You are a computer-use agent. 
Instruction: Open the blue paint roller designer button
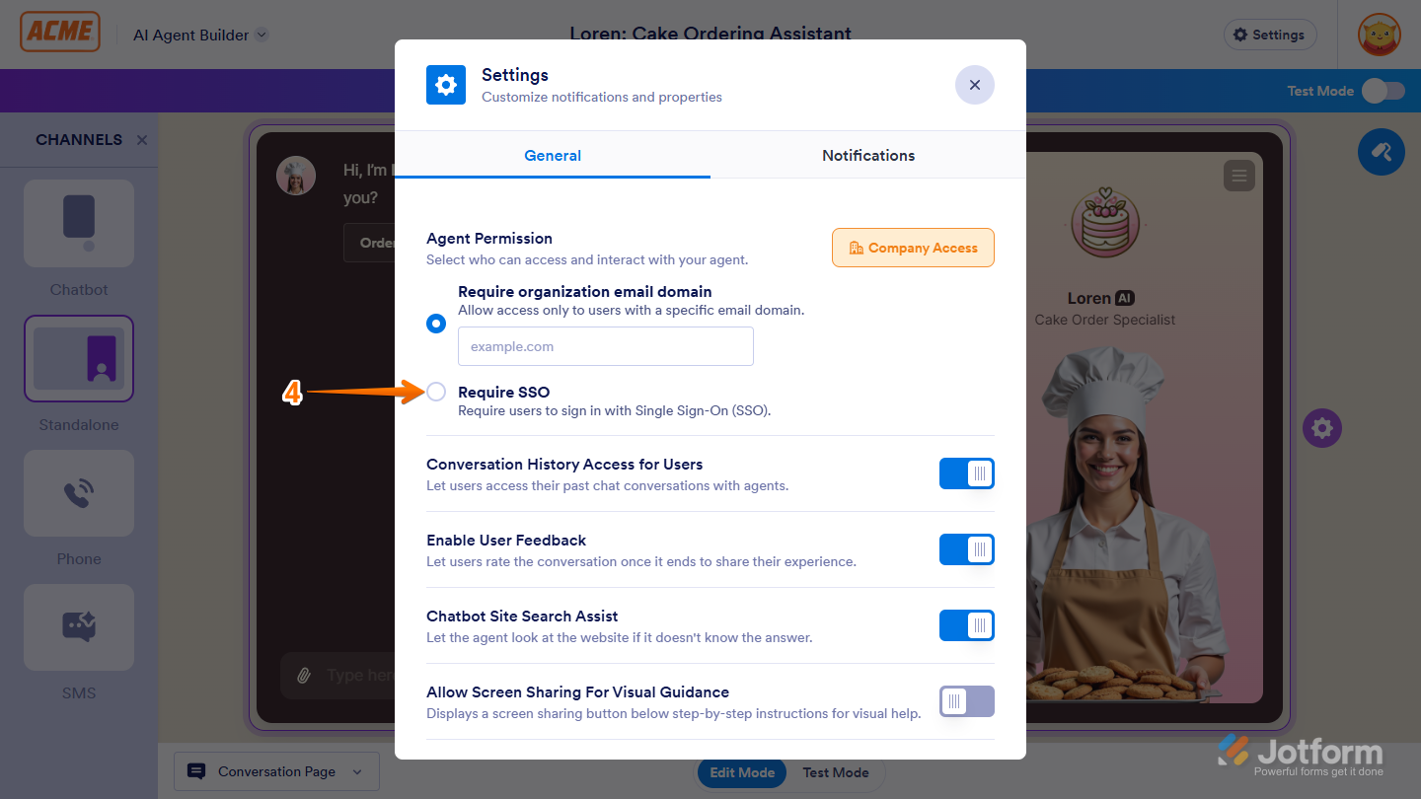[1382, 152]
